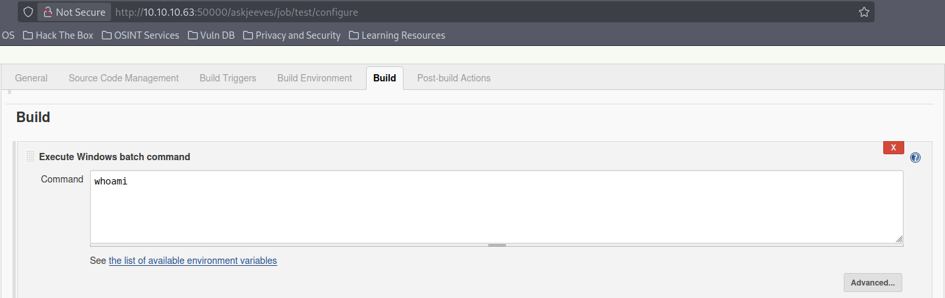
Task: Open the list of available environment variables
Action: coord(193,261)
